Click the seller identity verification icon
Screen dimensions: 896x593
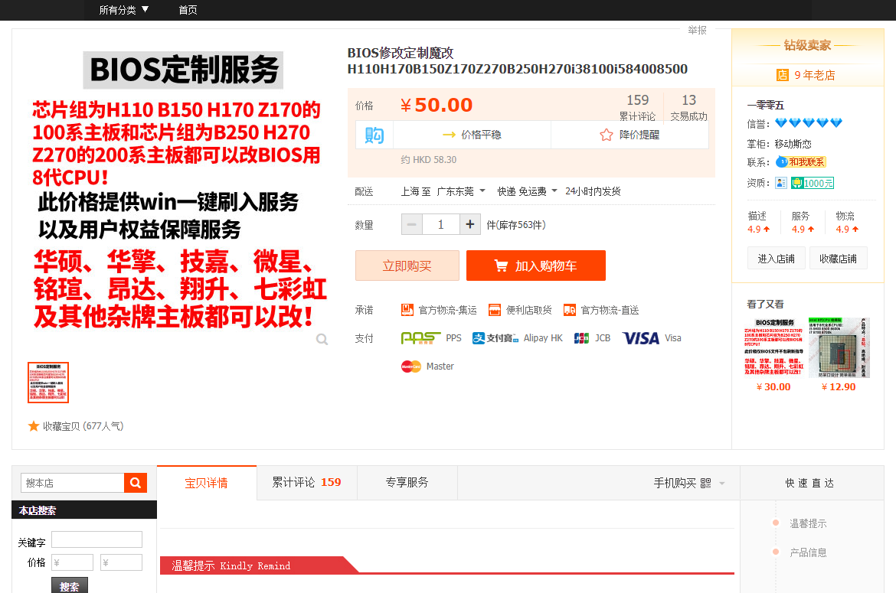(781, 183)
